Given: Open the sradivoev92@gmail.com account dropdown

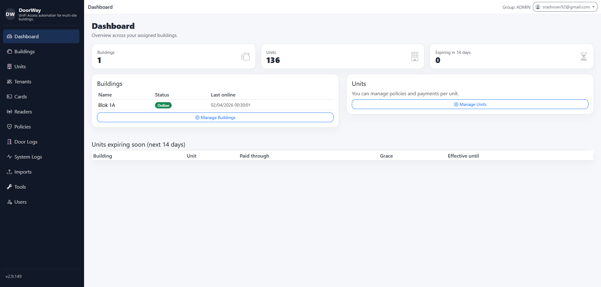Looking at the screenshot, I should point(565,7).
